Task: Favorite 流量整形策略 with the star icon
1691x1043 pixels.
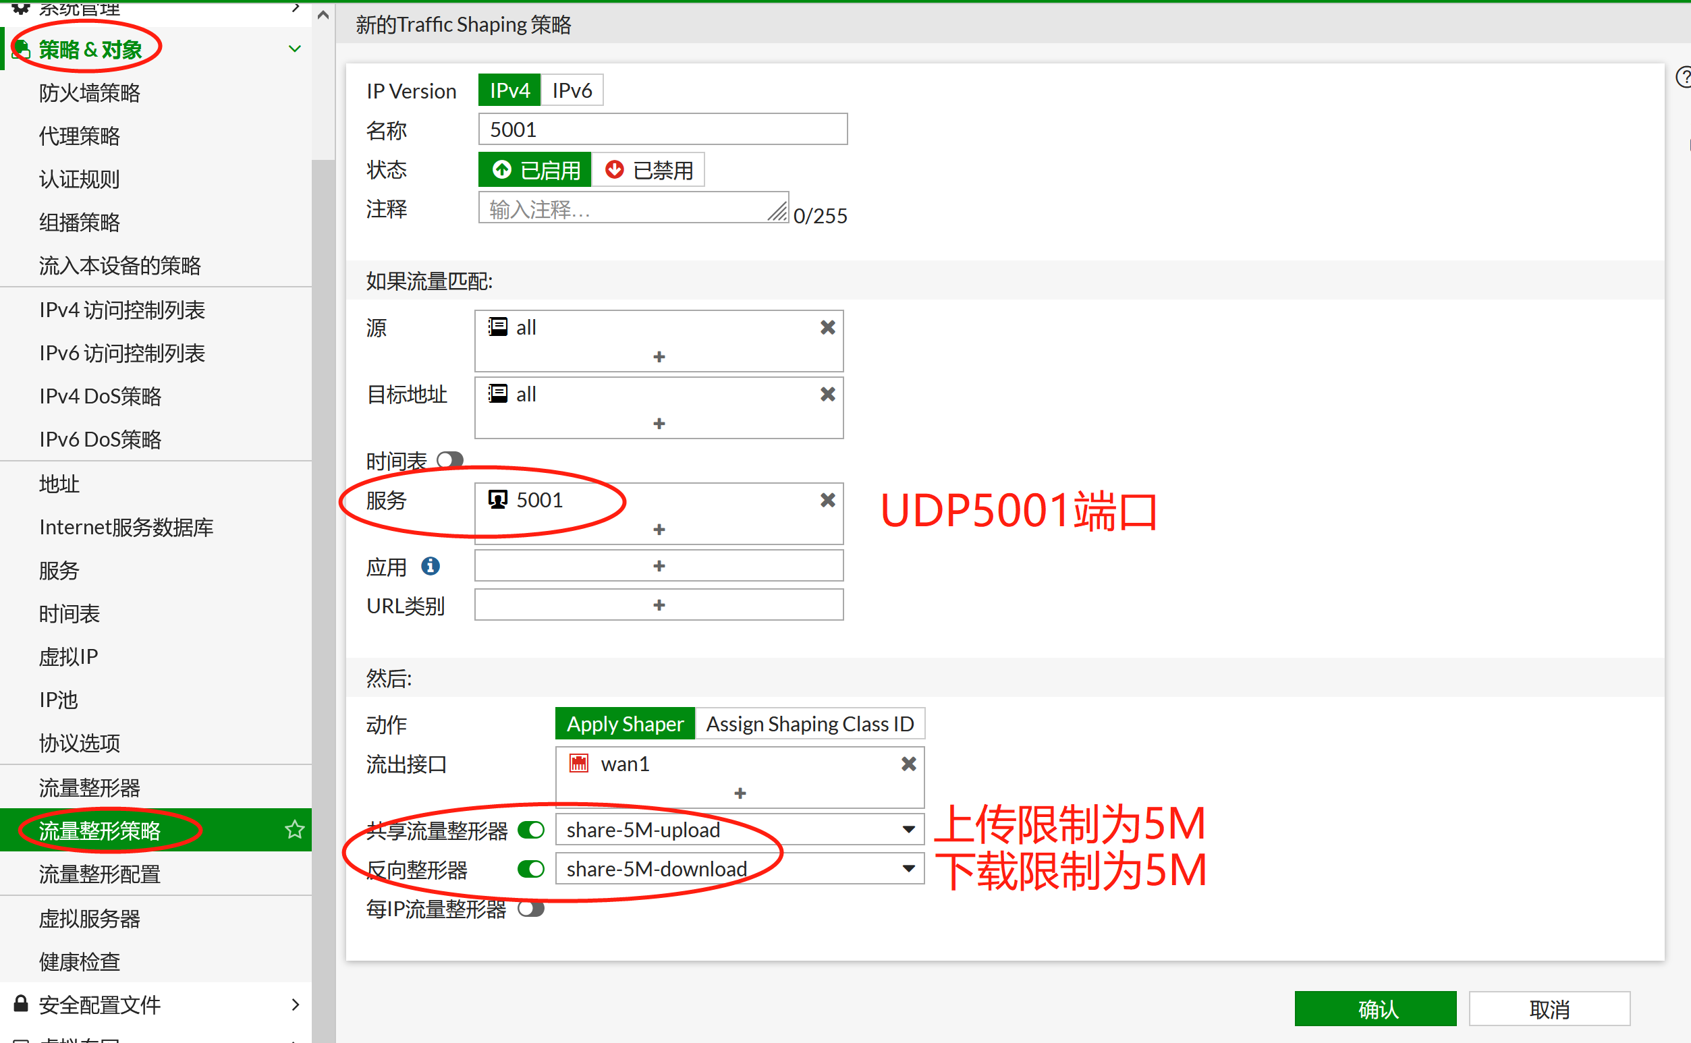Action: tap(295, 829)
